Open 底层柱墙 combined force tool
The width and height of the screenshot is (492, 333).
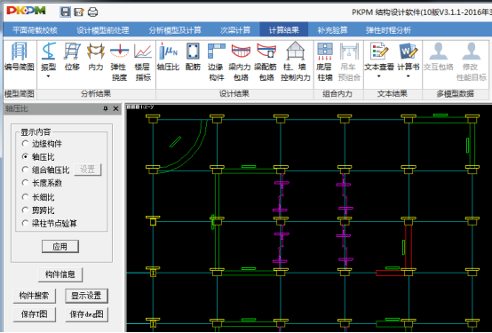tap(325, 61)
